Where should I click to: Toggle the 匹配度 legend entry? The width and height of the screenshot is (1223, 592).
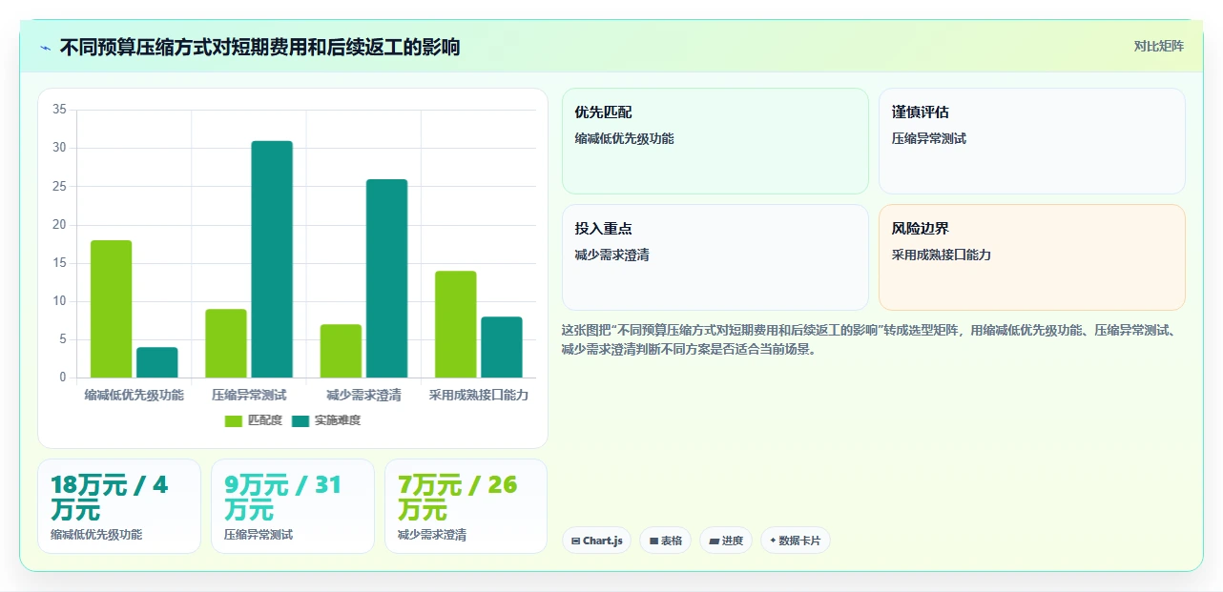254,420
